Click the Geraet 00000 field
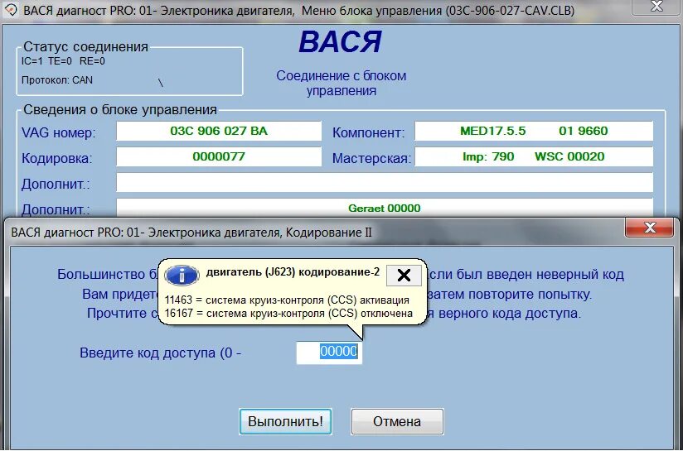Viewport: 683px width, 451px height. [385, 208]
